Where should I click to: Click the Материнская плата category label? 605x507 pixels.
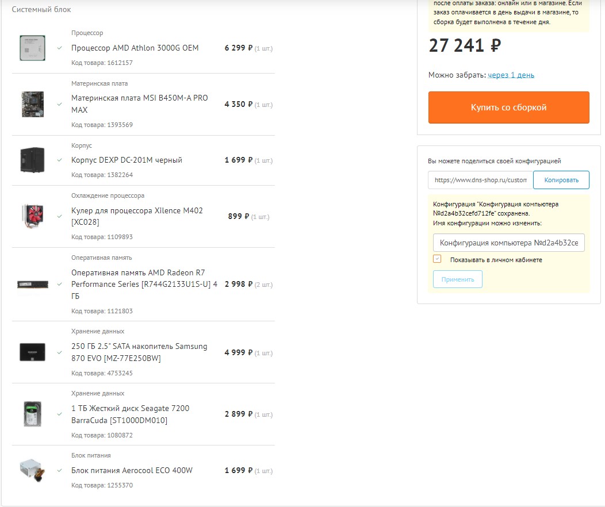coord(99,83)
